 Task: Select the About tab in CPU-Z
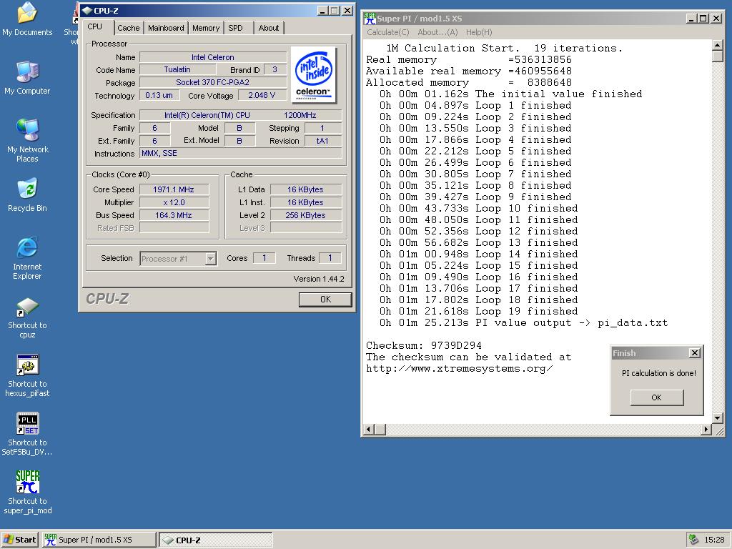point(269,28)
